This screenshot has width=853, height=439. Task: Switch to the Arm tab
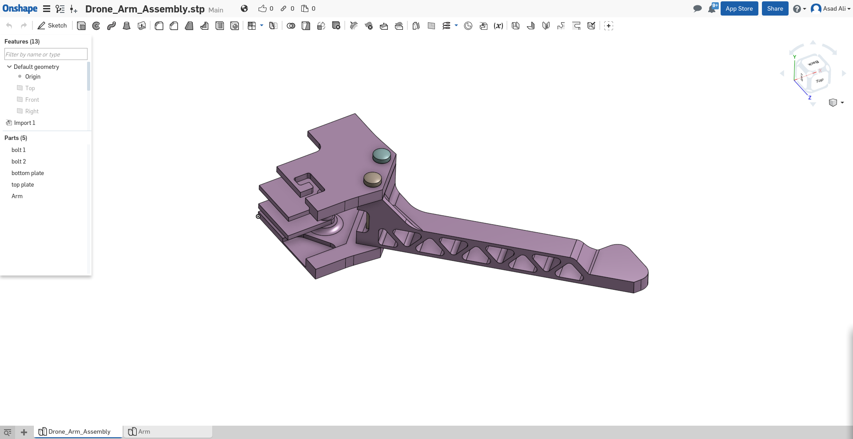coord(167,431)
